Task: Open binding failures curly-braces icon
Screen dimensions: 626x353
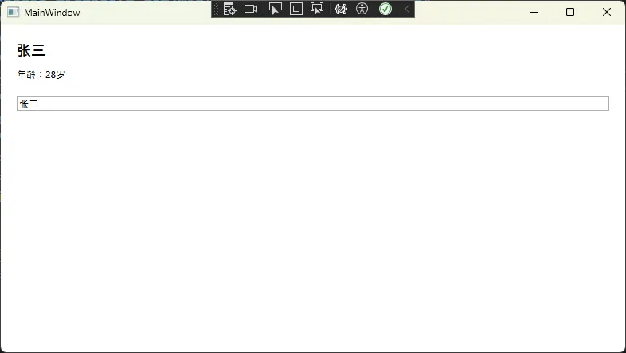Action: [x=341, y=9]
